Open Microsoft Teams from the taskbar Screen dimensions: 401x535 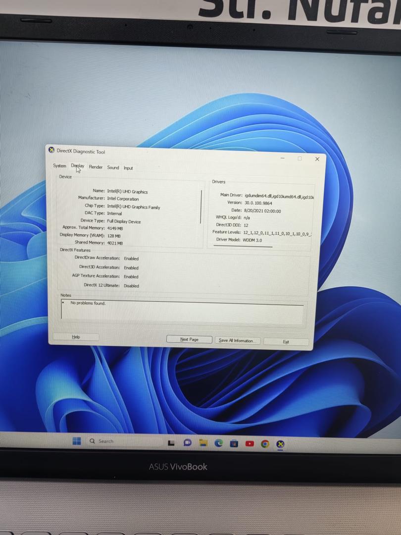coord(187,443)
